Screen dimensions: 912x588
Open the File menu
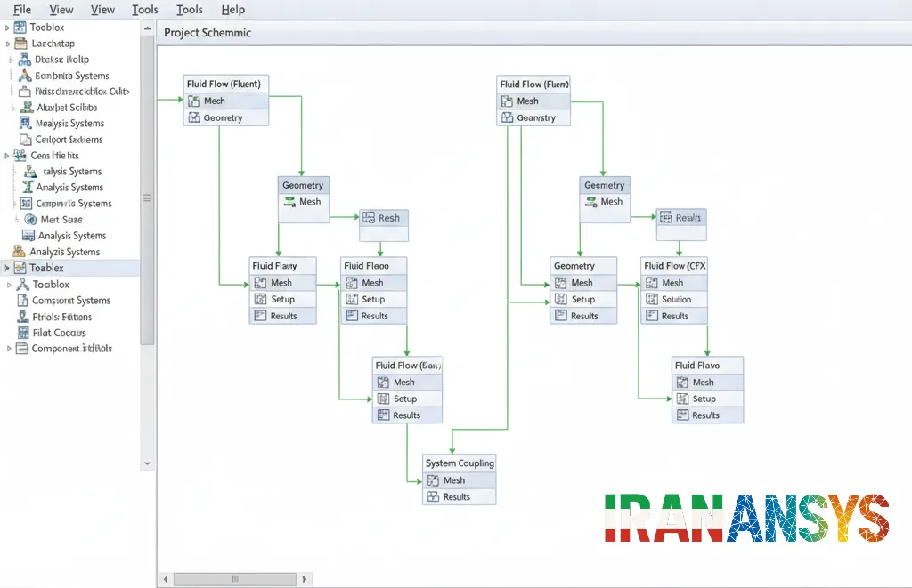coord(22,9)
